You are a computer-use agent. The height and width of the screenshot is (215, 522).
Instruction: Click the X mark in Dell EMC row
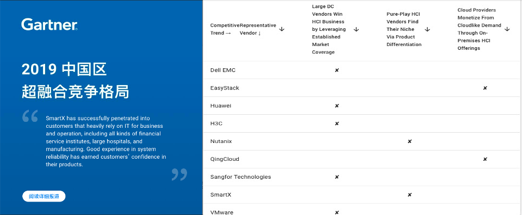[x=337, y=70]
